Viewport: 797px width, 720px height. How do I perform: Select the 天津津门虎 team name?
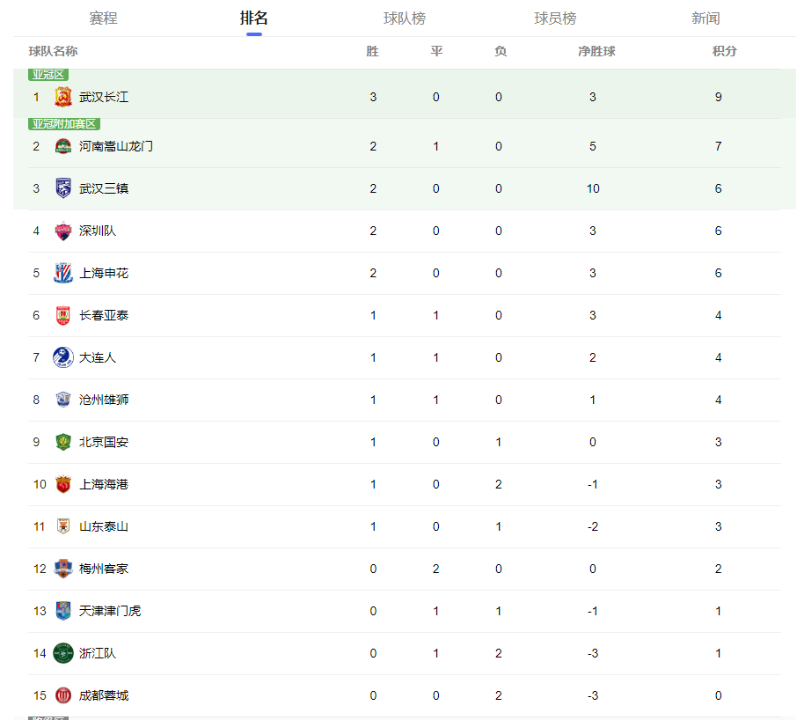click(110, 611)
